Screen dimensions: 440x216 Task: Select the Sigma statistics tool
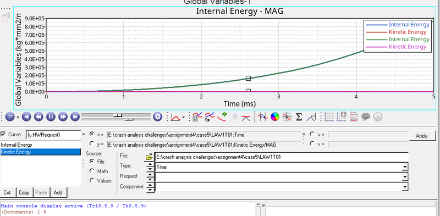[x=299, y=117]
